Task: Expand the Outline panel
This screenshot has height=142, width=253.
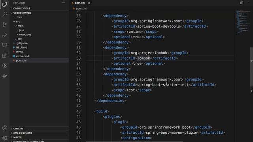Action: (x=39, y=129)
